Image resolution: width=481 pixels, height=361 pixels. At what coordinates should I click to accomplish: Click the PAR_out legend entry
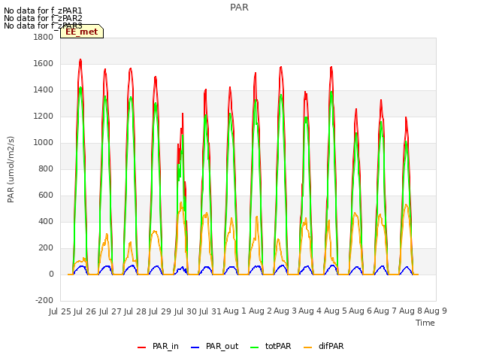(214, 346)
